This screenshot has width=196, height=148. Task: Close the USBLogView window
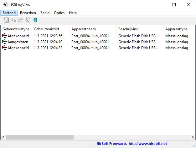188,5
